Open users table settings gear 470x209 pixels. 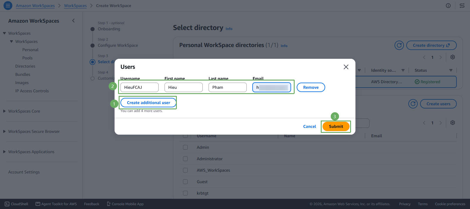pos(453,123)
